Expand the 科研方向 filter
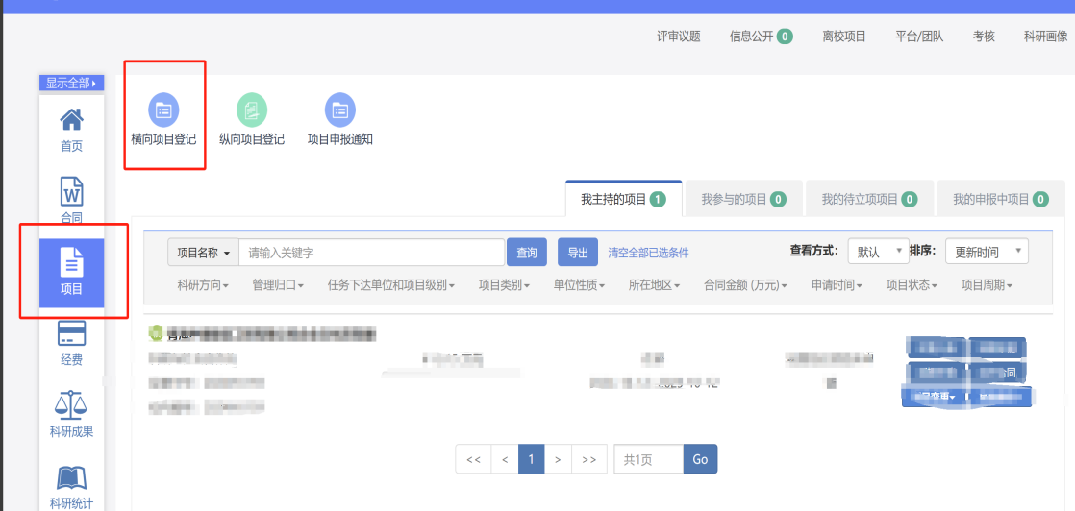The width and height of the screenshot is (1075, 511). coord(204,285)
